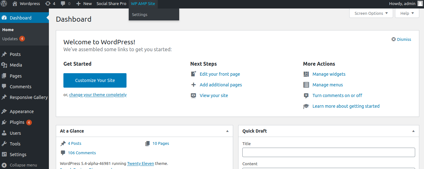Expand the Screen Options dropdown
424x169 pixels.
pos(371,13)
